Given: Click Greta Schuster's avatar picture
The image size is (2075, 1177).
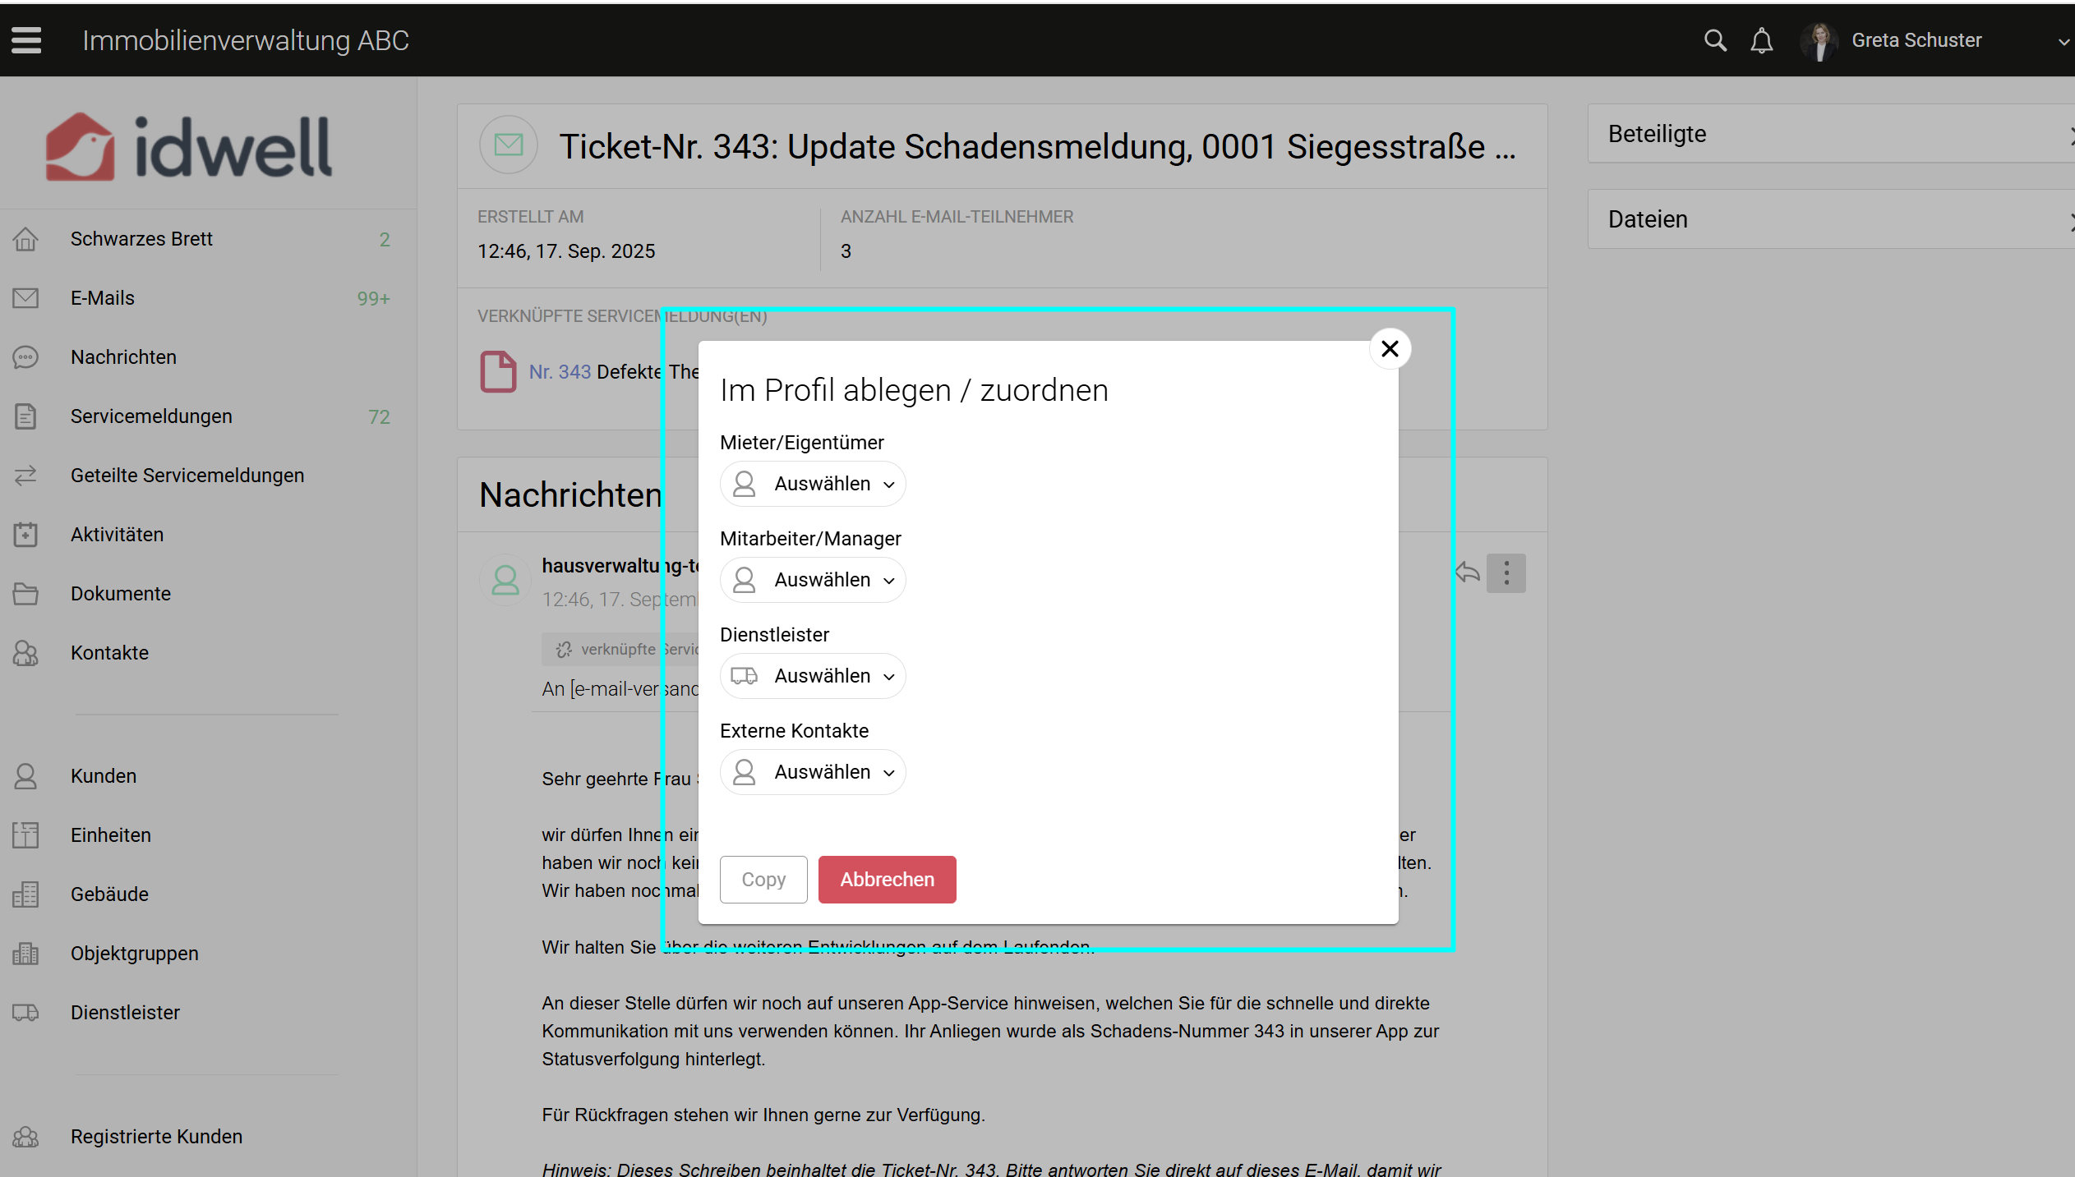Looking at the screenshot, I should pos(1819,40).
